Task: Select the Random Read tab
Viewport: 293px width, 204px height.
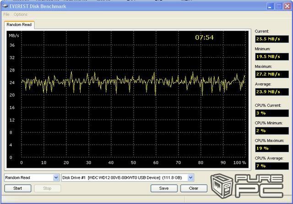Action: 19,25
